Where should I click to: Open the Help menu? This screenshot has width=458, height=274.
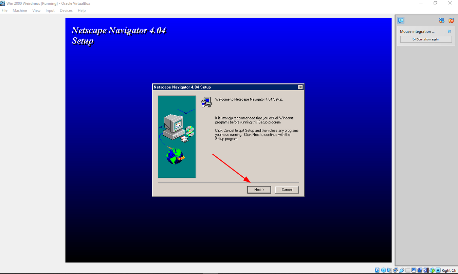point(81,11)
